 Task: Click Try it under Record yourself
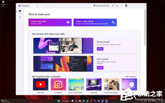(100, 49)
